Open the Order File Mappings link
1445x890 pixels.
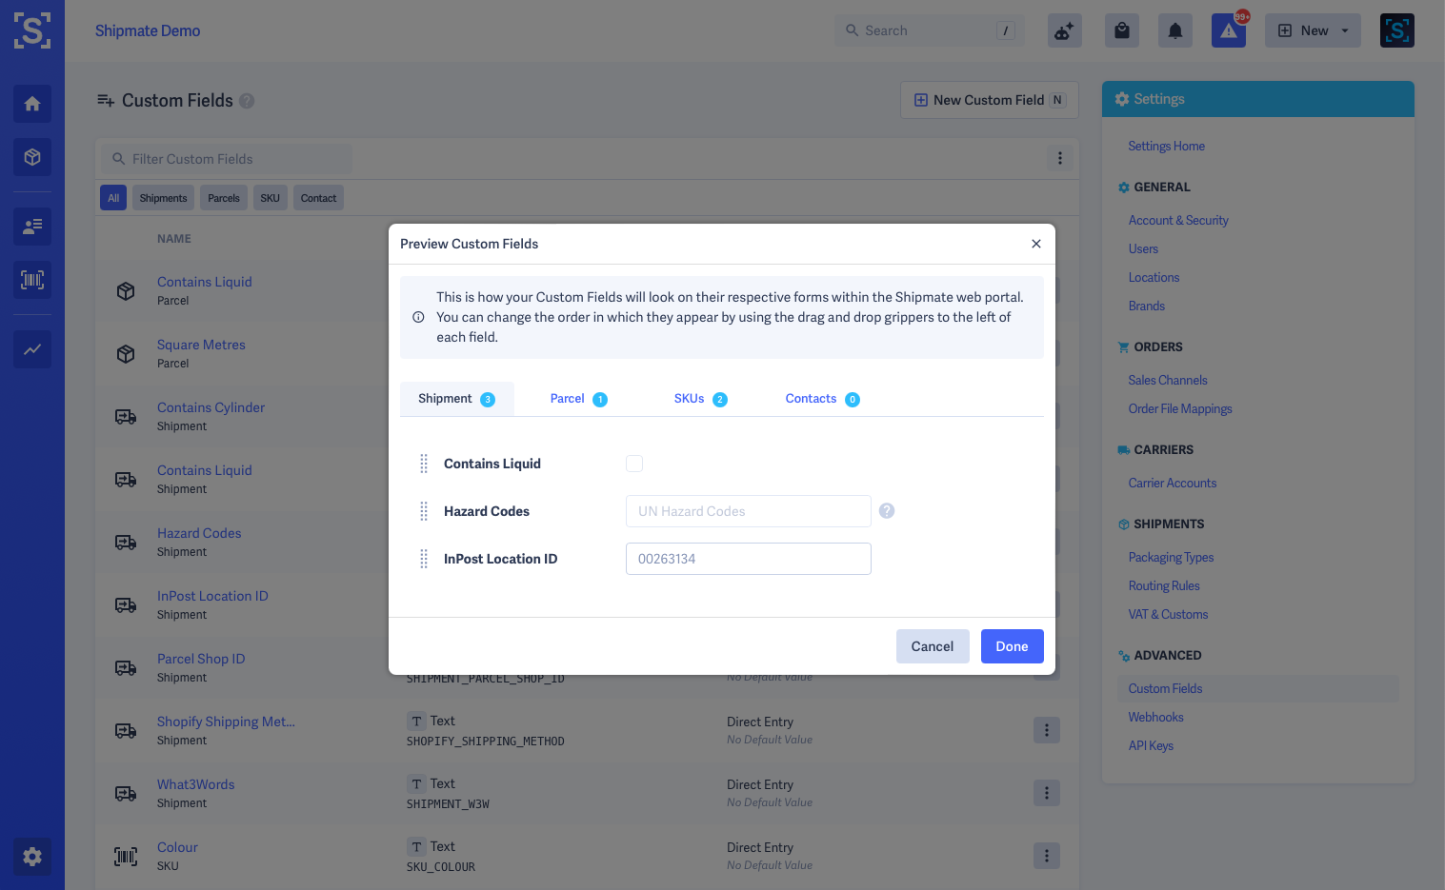click(1180, 408)
